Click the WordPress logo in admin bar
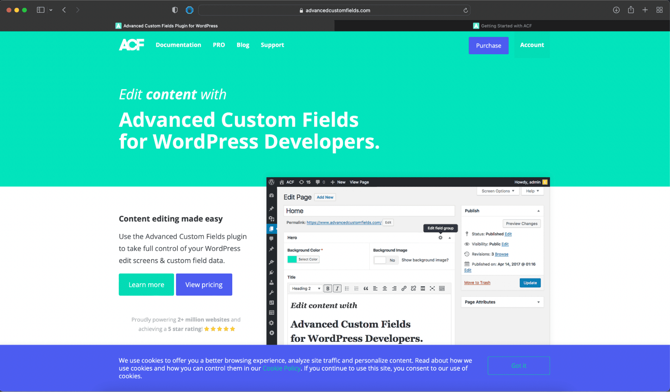Screen dimensions: 670x392 pyautogui.click(x=271, y=182)
